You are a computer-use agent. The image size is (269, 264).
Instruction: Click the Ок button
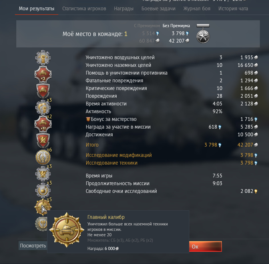205,247
